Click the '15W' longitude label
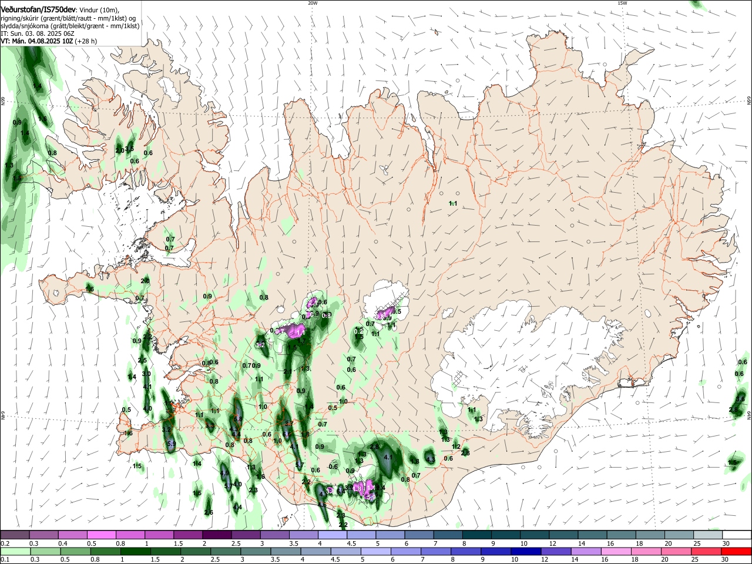Screen dimensions: 752x564 click(x=622, y=3)
